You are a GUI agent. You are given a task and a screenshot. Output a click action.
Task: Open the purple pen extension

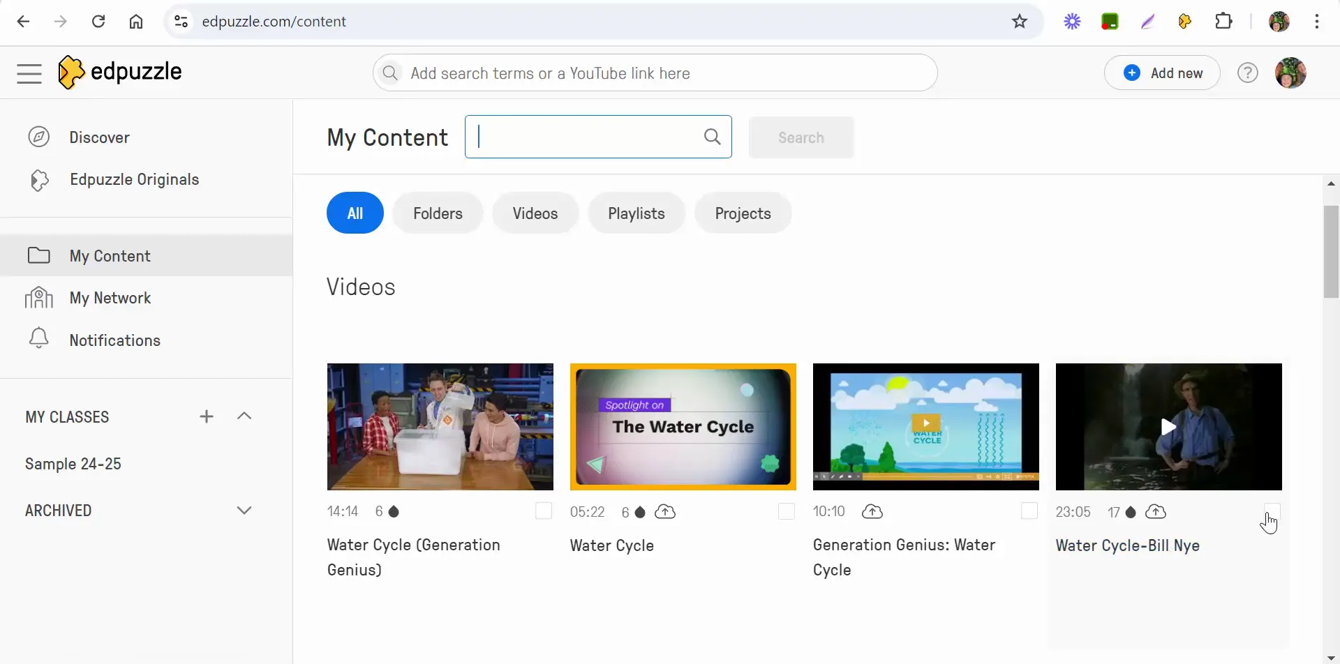pyautogui.click(x=1147, y=22)
